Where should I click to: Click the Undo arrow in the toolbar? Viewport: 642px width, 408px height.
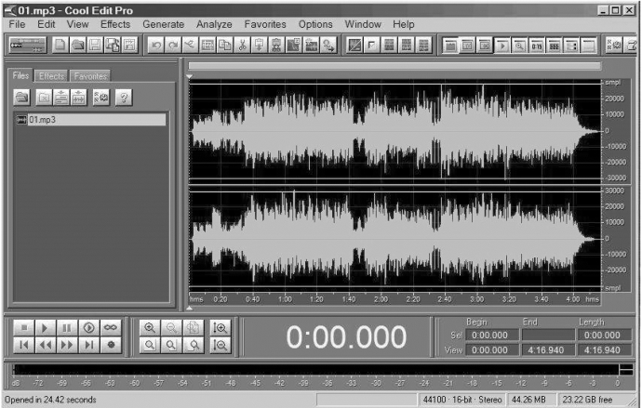pyautogui.click(x=156, y=45)
